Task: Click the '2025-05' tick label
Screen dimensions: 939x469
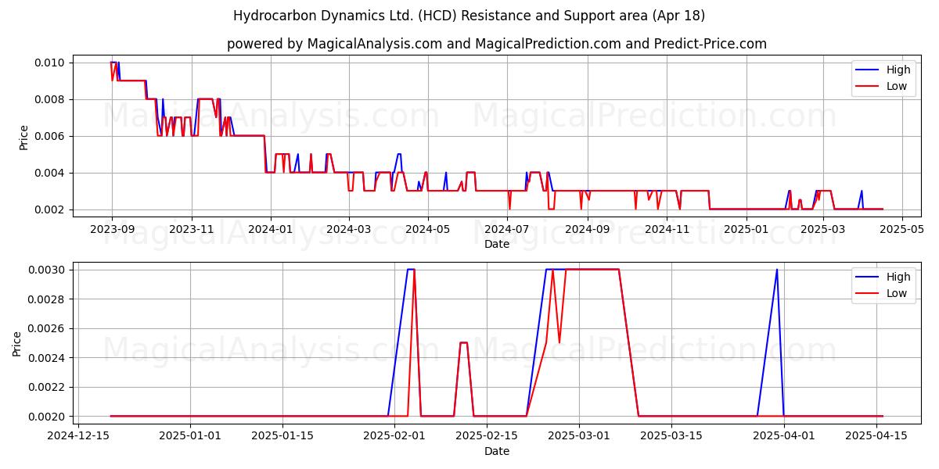Action: (901, 230)
